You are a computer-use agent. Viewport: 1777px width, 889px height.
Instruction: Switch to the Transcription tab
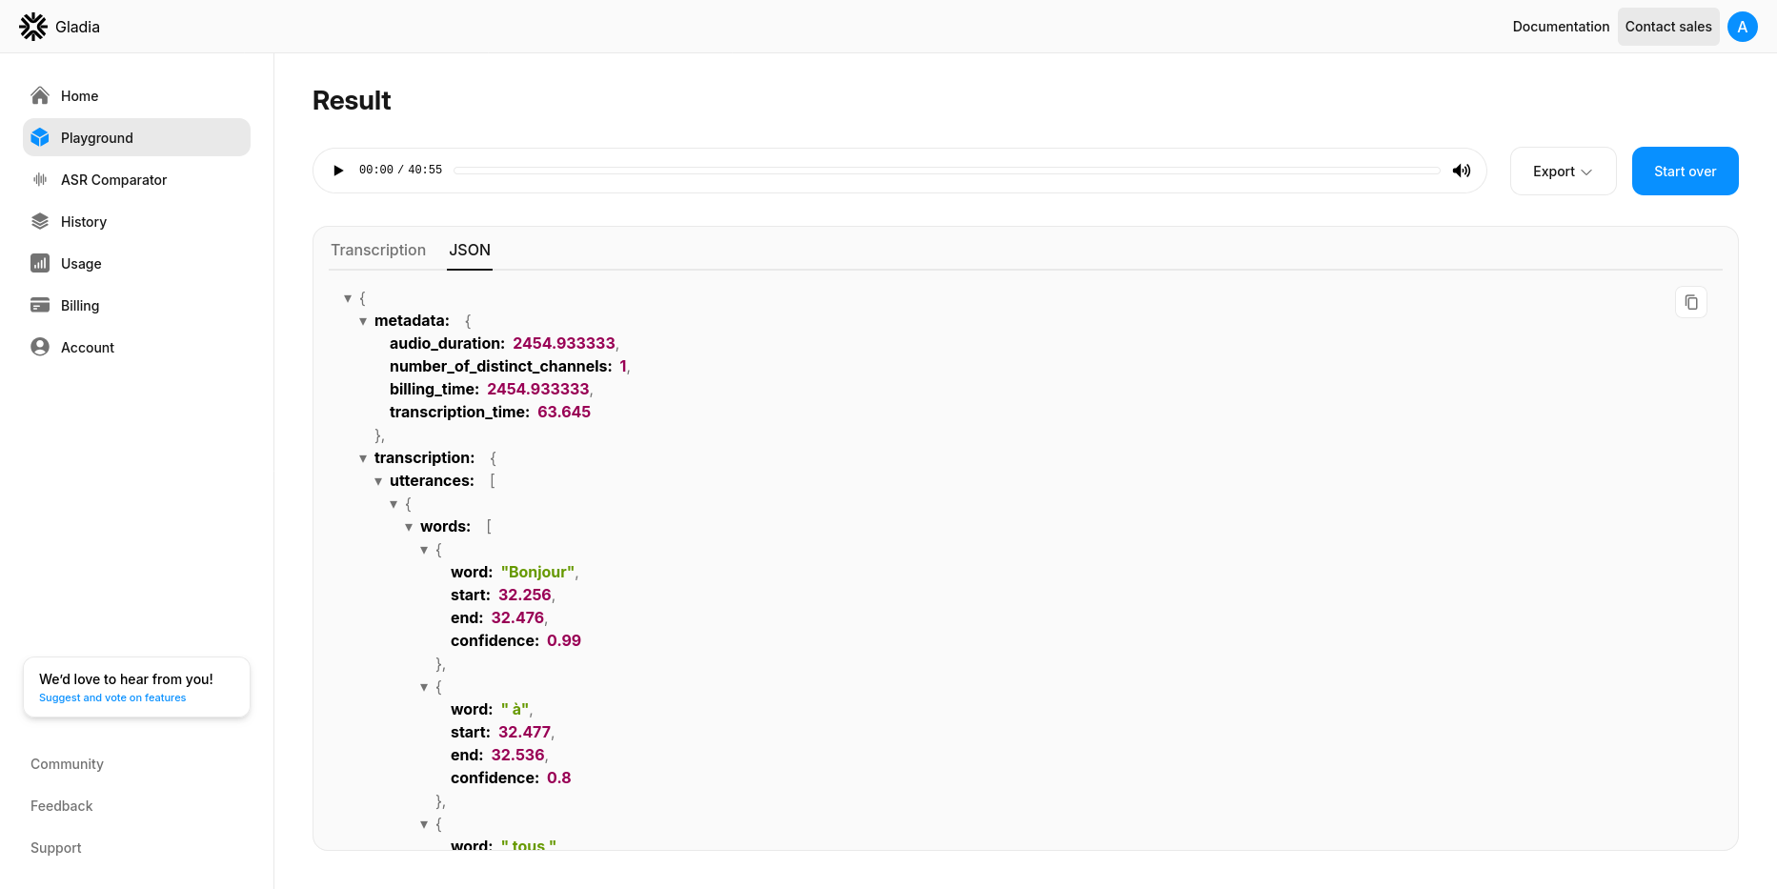[x=378, y=250]
